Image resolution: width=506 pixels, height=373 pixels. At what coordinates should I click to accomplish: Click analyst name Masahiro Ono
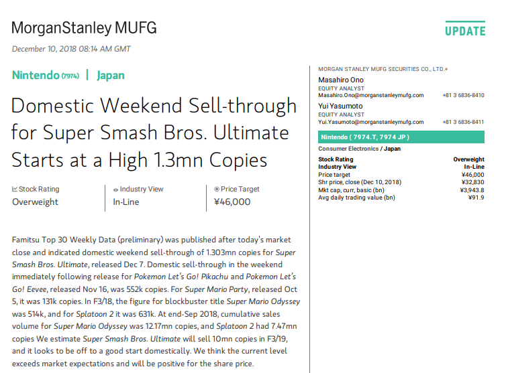[x=341, y=80]
